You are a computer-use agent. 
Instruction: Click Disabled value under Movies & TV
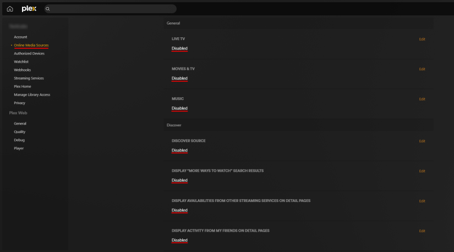(x=179, y=79)
